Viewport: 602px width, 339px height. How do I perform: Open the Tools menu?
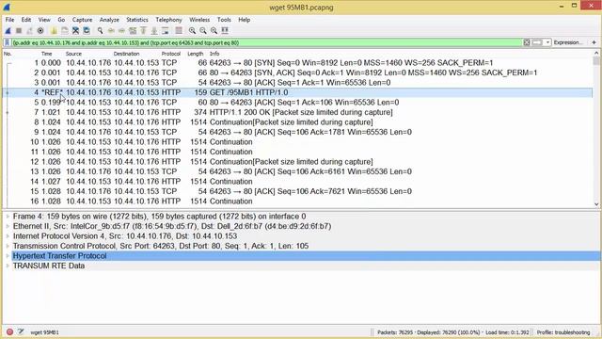[x=224, y=20]
